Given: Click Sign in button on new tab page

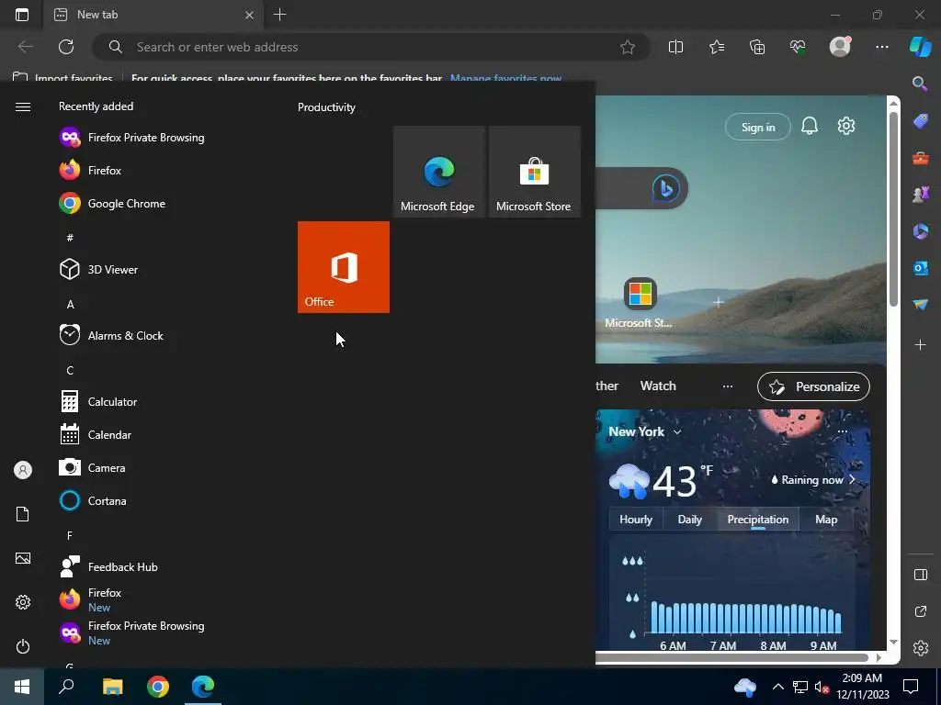Looking at the screenshot, I should coord(758,127).
